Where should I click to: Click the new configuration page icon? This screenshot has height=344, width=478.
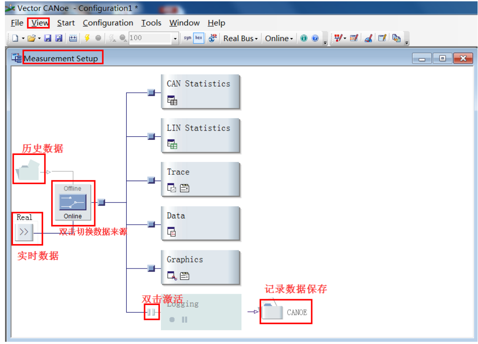pyautogui.click(x=15, y=38)
